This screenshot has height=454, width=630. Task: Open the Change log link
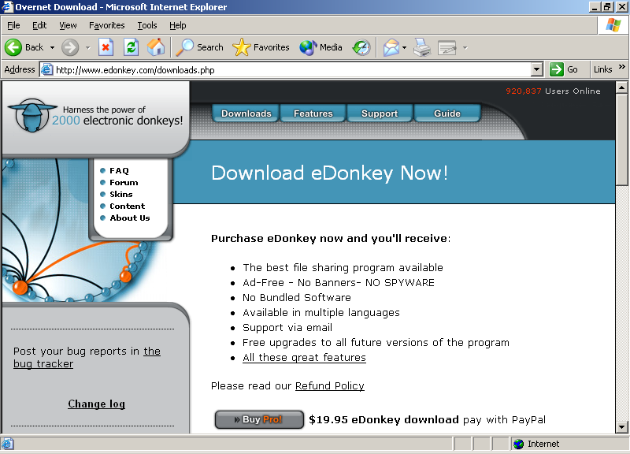(x=96, y=404)
